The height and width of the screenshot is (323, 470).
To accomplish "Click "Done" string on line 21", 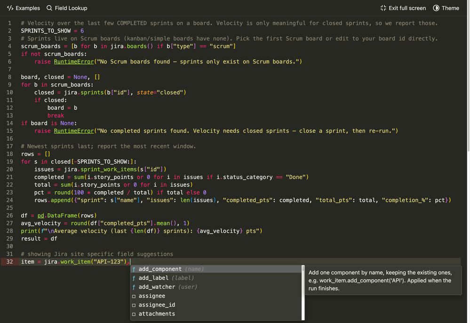I will point(295,177).
